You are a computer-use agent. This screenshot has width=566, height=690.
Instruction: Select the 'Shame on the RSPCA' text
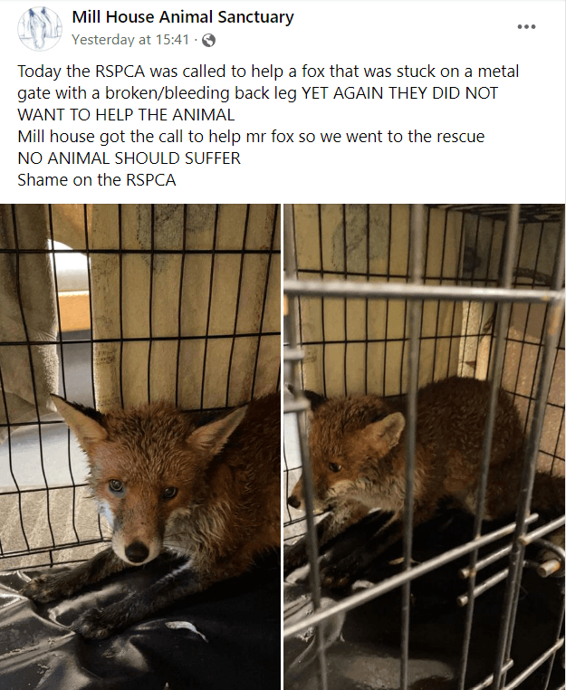click(x=96, y=180)
